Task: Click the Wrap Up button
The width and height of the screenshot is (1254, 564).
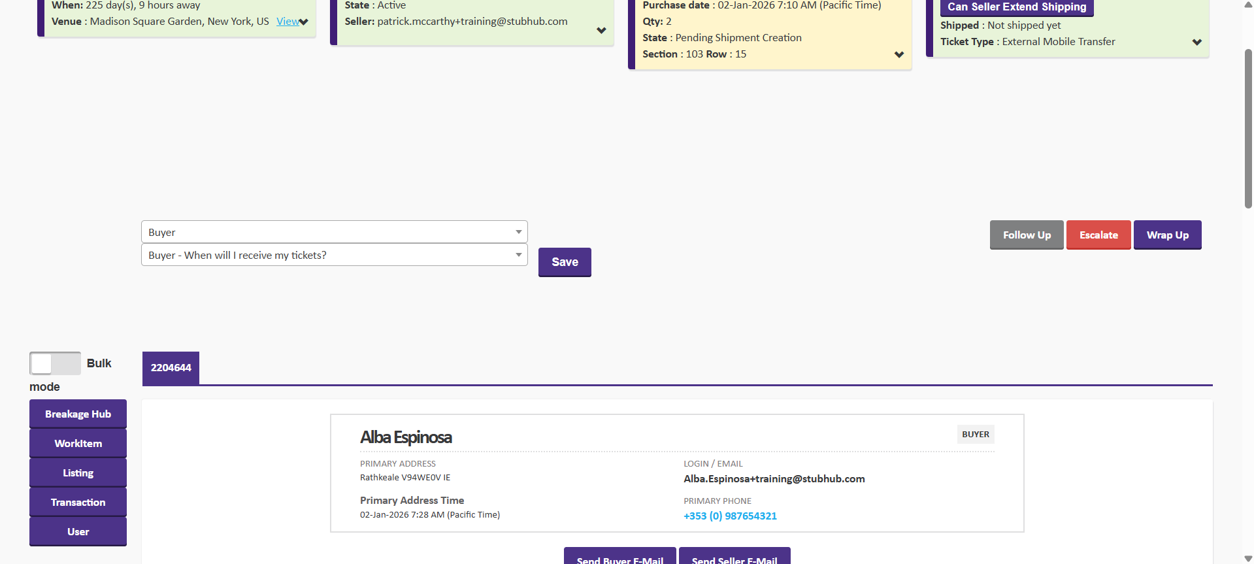Action: [1167, 235]
